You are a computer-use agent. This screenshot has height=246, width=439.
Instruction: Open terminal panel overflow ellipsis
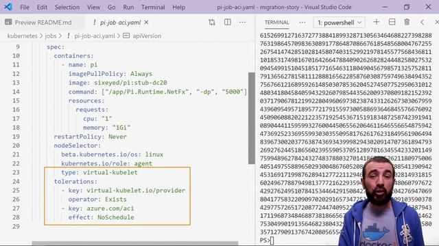click(302, 23)
